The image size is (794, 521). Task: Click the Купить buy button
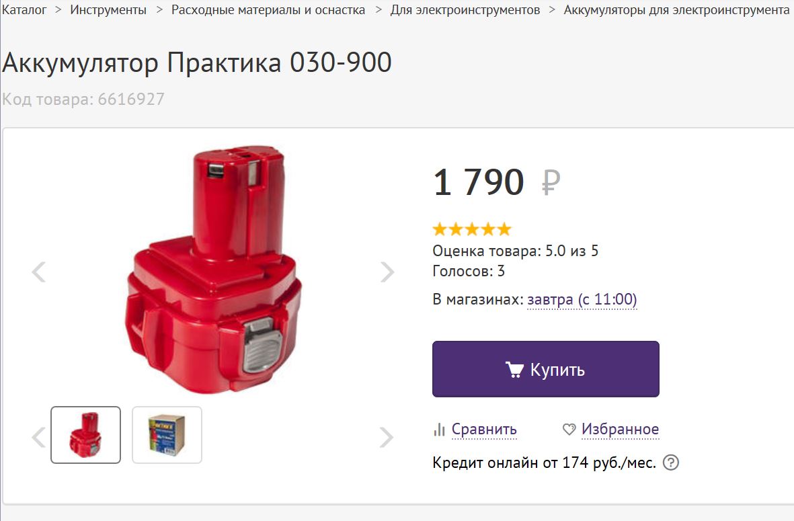pyautogui.click(x=546, y=369)
